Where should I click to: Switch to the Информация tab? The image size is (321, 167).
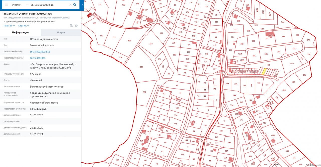[20, 32]
